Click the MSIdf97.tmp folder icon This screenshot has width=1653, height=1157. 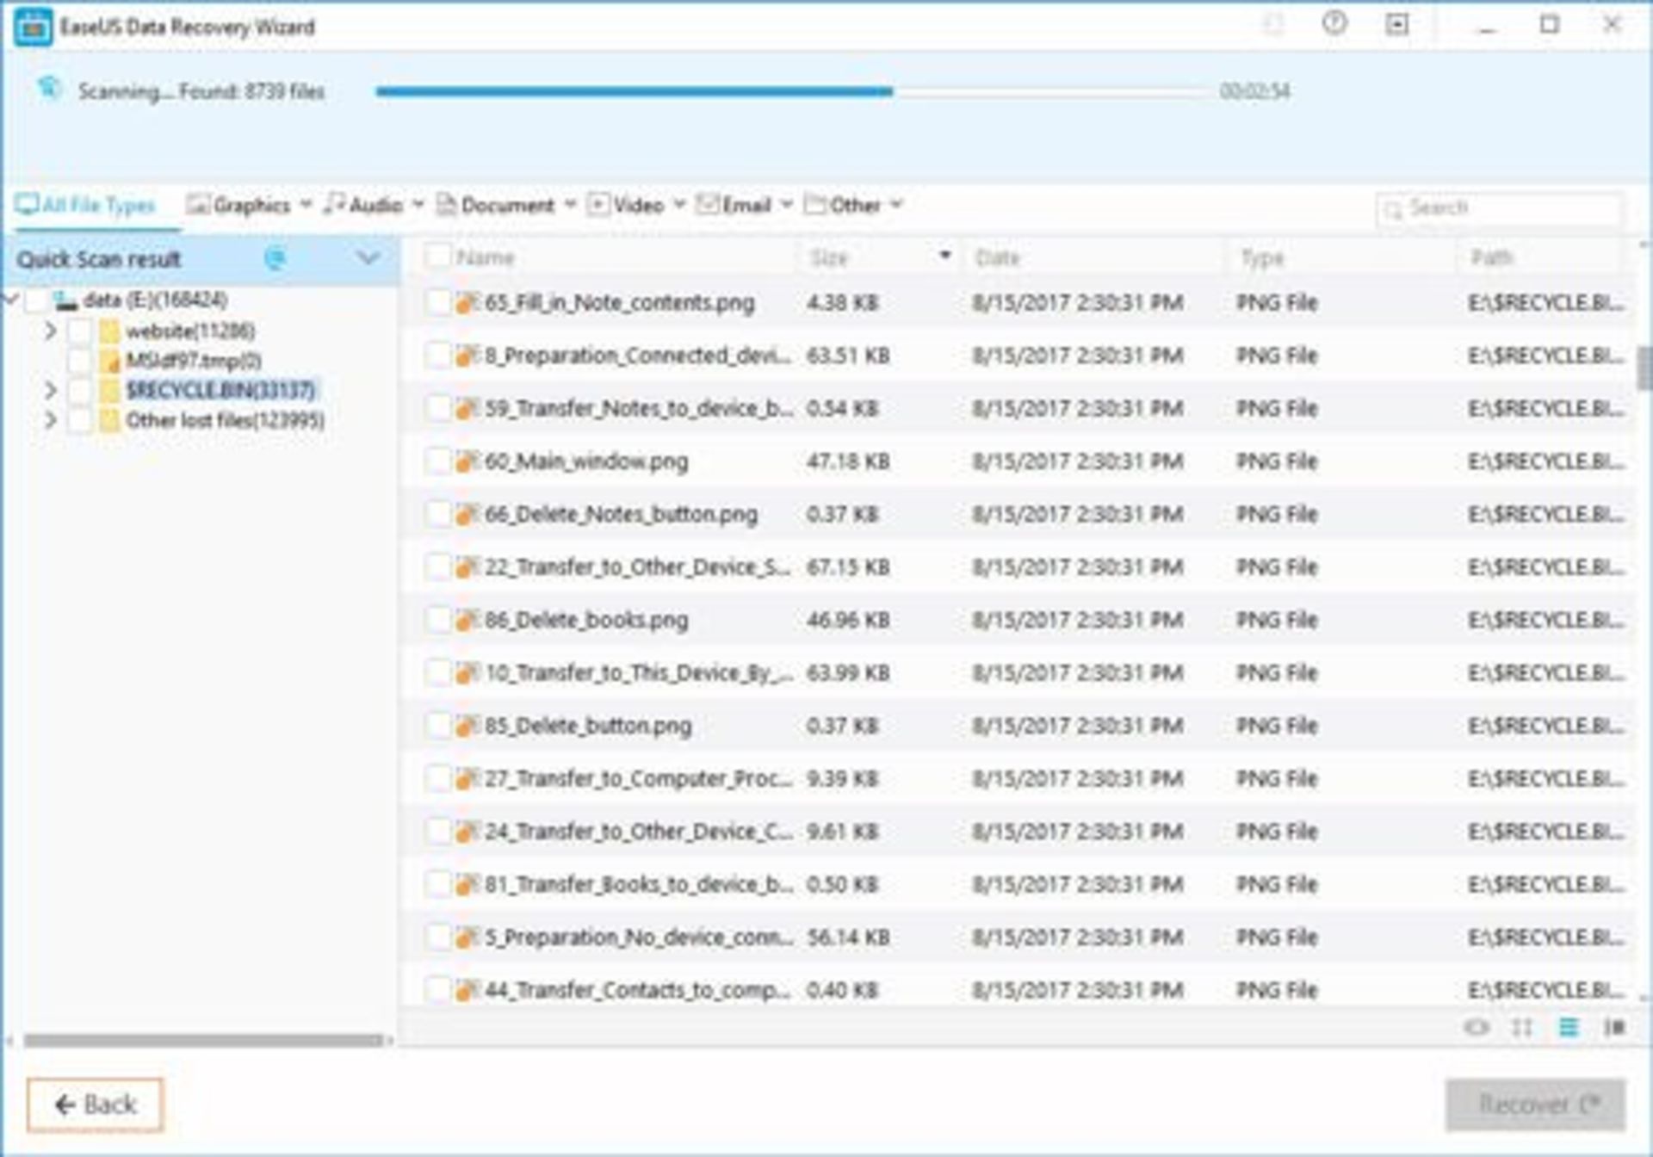(109, 361)
